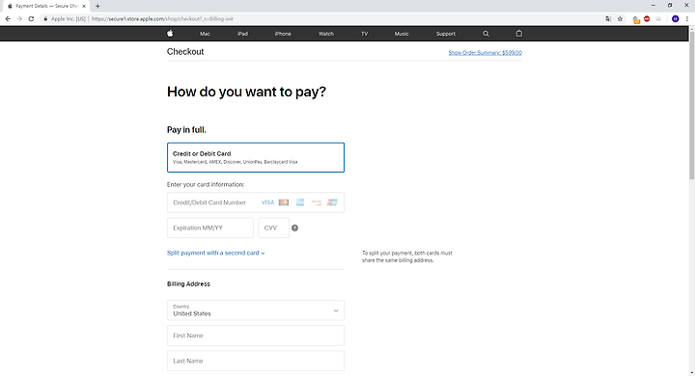Viewport: 695px width, 376px height.
Task: Click the browser forward arrow
Action: [x=19, y=18]
